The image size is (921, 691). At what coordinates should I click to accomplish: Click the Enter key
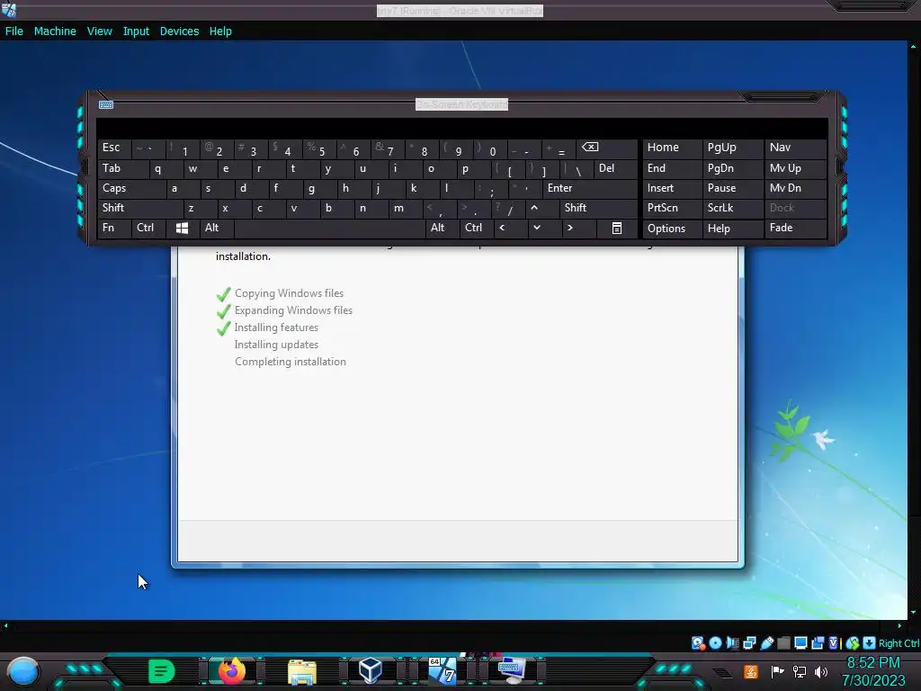pos(590,189)
